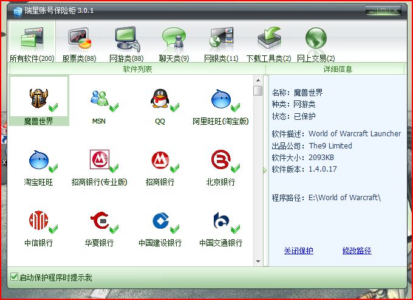413x300 pixels.
Task: Minimize the 瑞星账号保险柜 window
Action: [x=371, y=10]
